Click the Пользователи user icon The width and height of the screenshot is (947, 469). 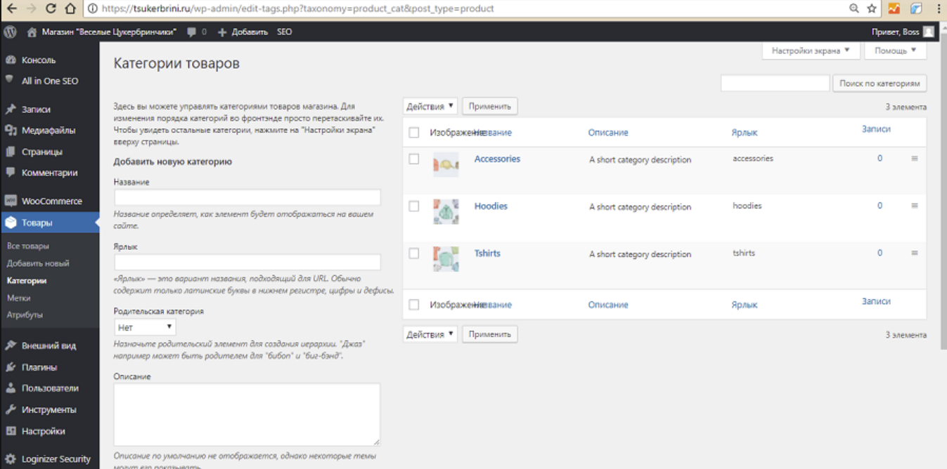[11, 388]
